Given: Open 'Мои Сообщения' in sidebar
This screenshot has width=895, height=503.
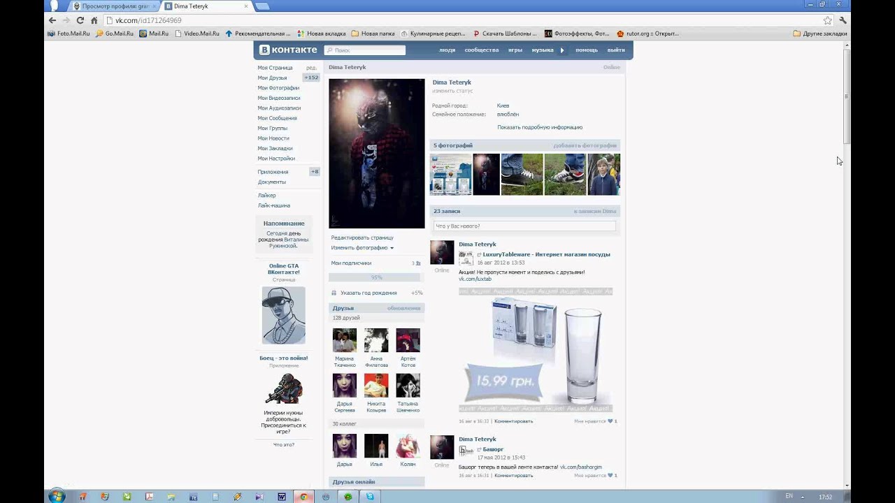Looking at the screenshot, I should pyautogui.click(x=277, y=118).
